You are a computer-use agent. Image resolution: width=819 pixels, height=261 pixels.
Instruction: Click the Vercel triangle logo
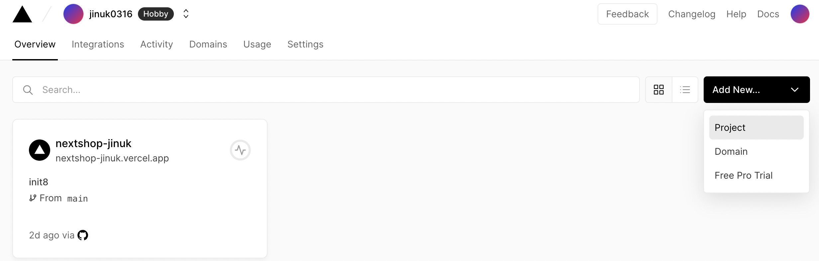22,14
